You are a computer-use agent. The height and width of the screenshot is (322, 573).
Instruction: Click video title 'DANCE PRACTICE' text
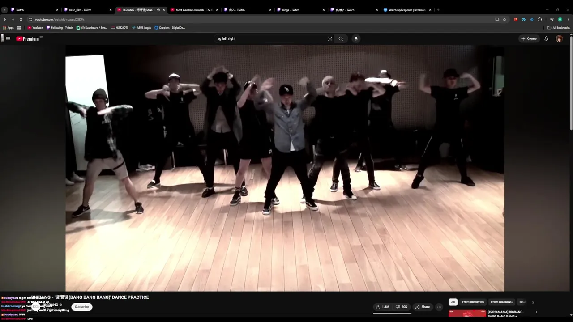point(130,297)
